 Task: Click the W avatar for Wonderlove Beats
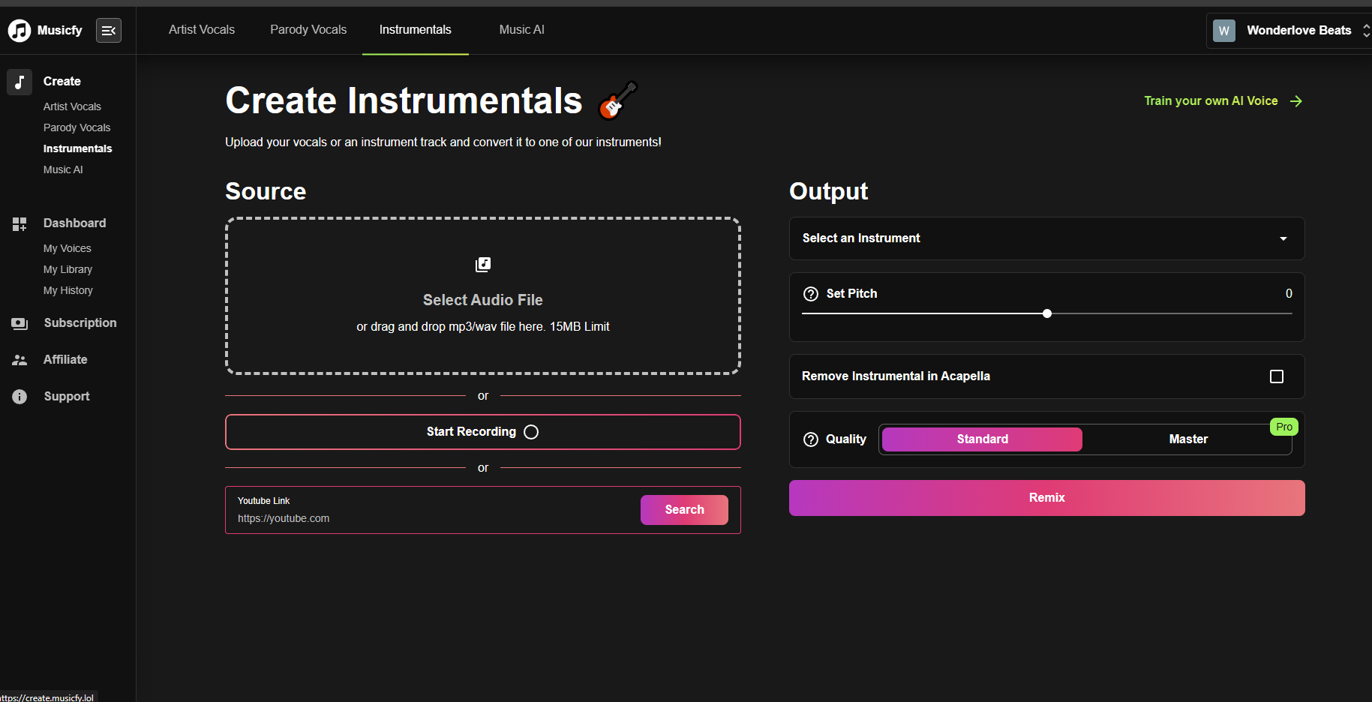[x=1224, y=30]
